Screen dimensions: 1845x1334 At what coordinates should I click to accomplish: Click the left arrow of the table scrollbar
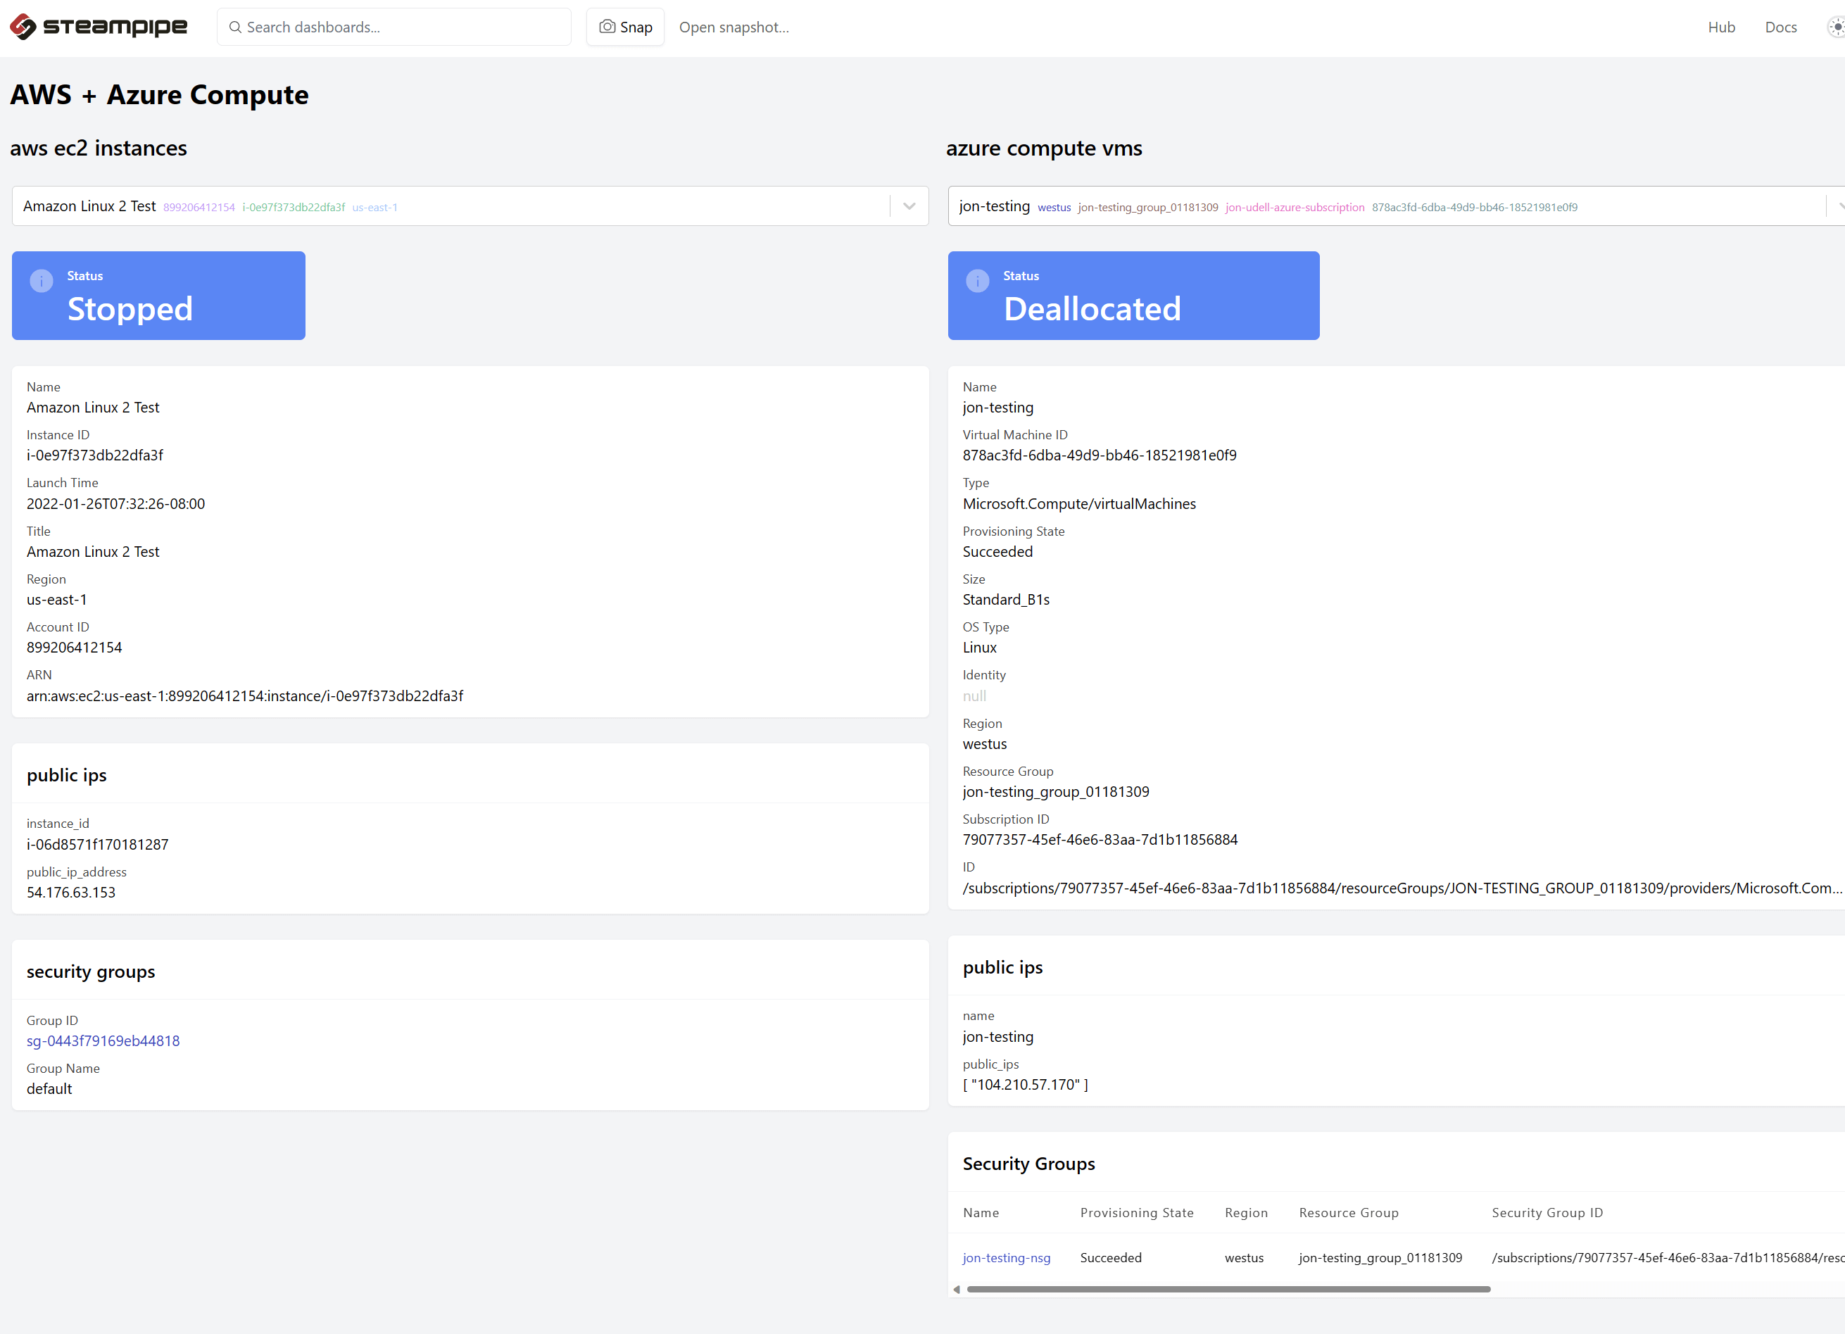coord(957,1289)
